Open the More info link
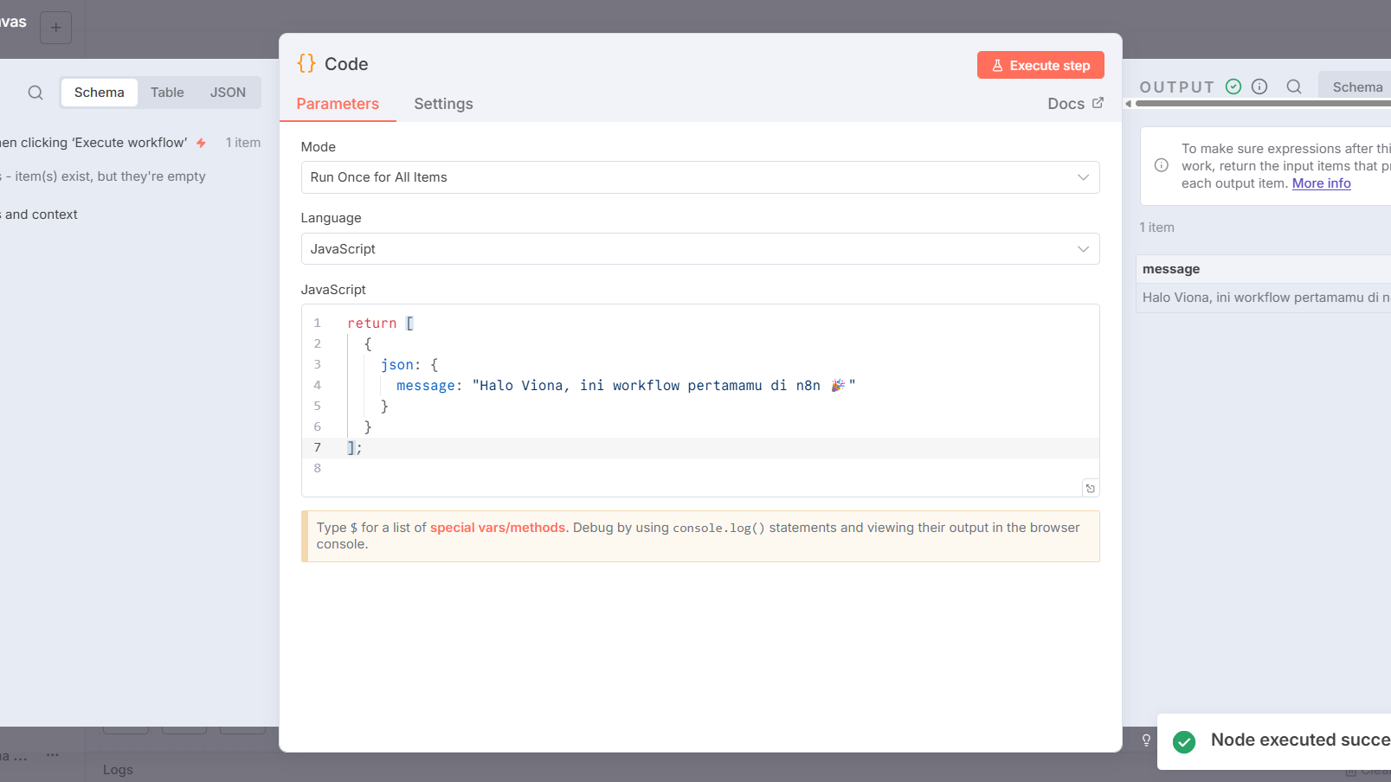 pos(1321,183)
